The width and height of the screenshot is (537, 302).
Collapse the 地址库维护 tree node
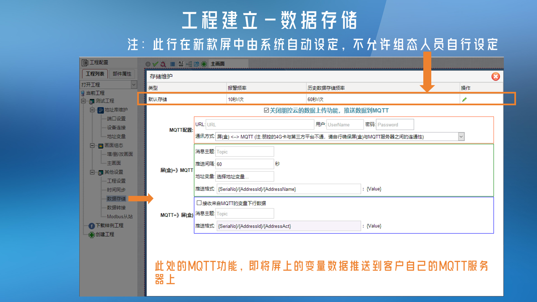(x=92, y=110)
